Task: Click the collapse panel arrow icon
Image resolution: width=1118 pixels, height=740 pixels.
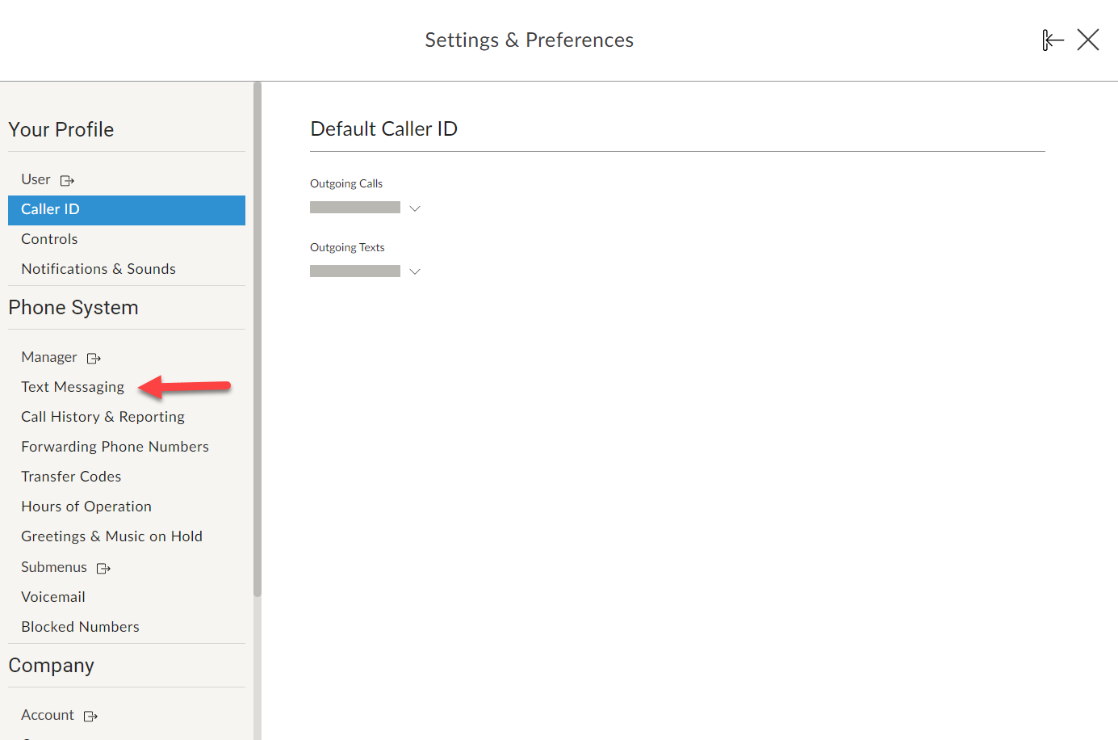Action: point(1053,40)
